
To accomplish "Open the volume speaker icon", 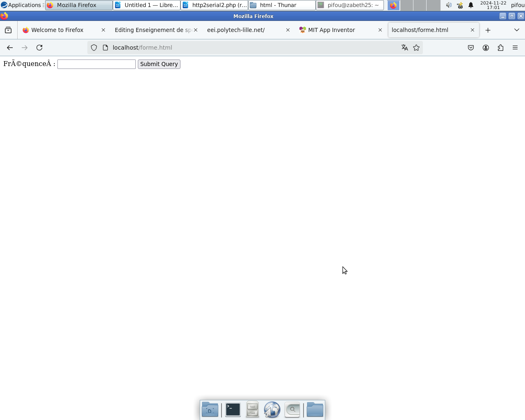I will tap(449, 5).
